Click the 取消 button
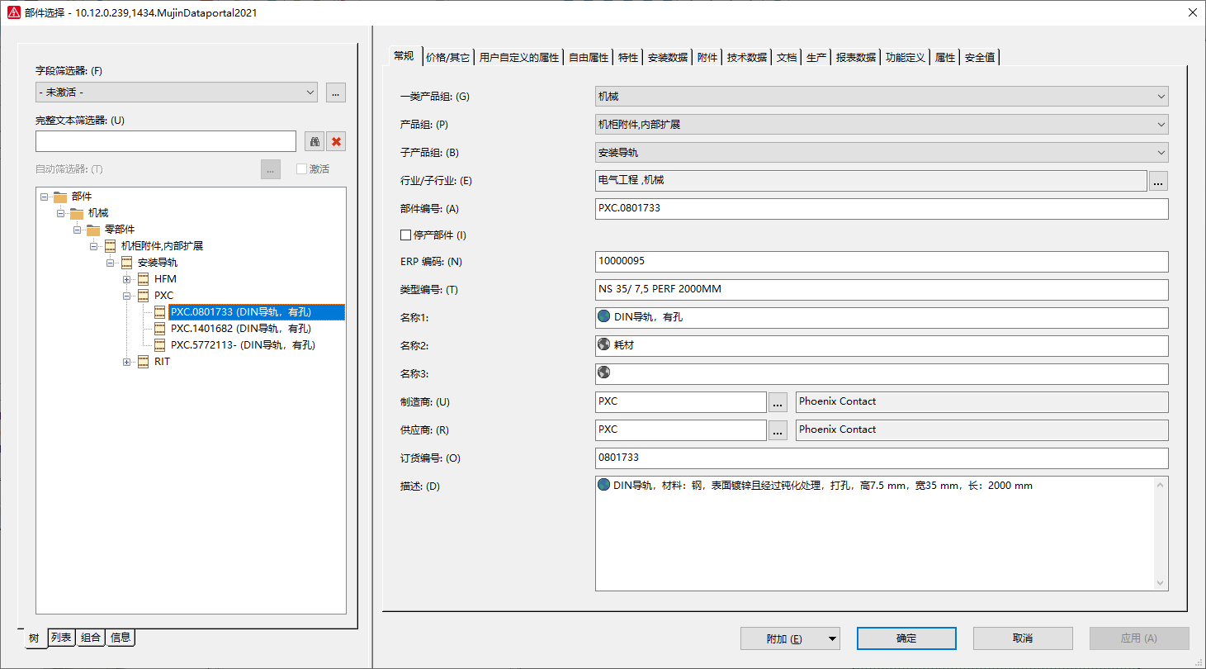Screen dimensions: 1206x669 [1023, 638]
